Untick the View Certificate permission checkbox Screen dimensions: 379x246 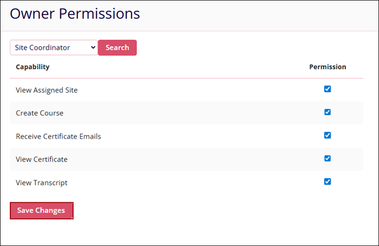pos(328,158)
